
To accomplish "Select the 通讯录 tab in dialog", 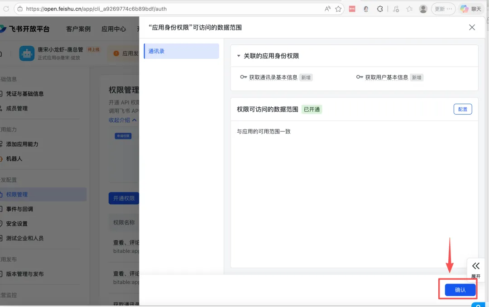I will tap(182, 51).
